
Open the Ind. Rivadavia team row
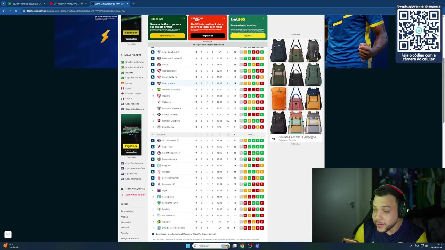(208, 140)
